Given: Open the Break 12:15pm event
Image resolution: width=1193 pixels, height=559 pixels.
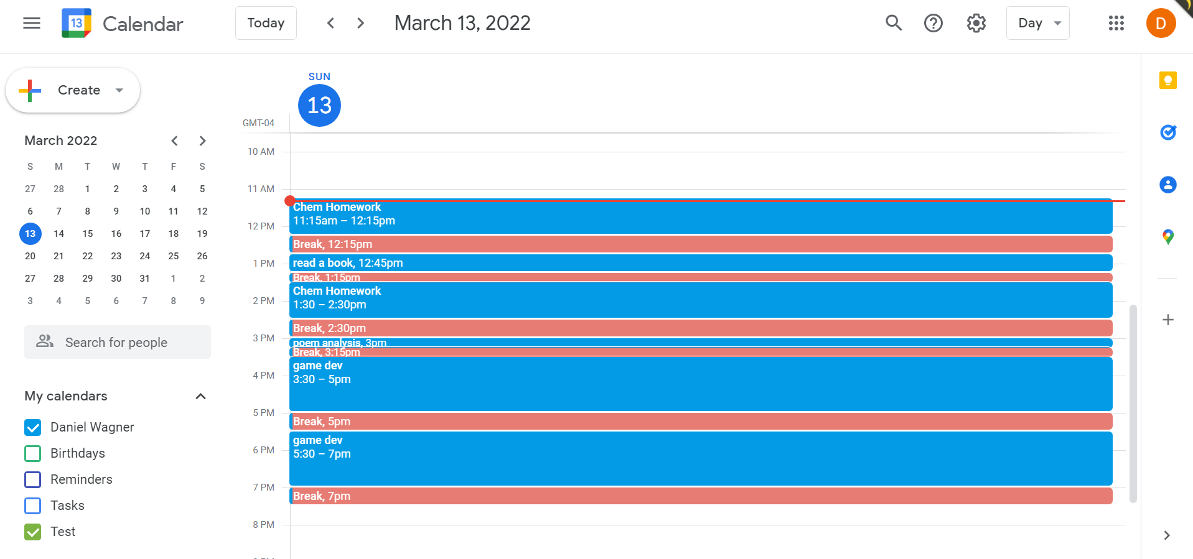Looking at the screenshot, I should (701, 244).
